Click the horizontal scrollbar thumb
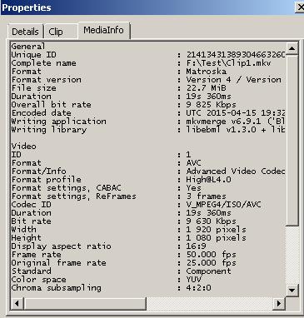Viewport: 304px width, 318px height. [x=85, y=303]
